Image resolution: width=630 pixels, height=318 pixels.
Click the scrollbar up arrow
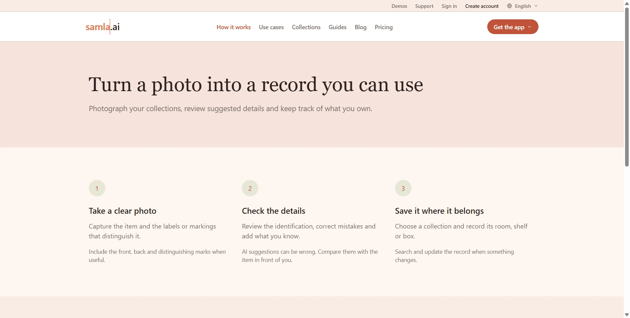[627, 3]
